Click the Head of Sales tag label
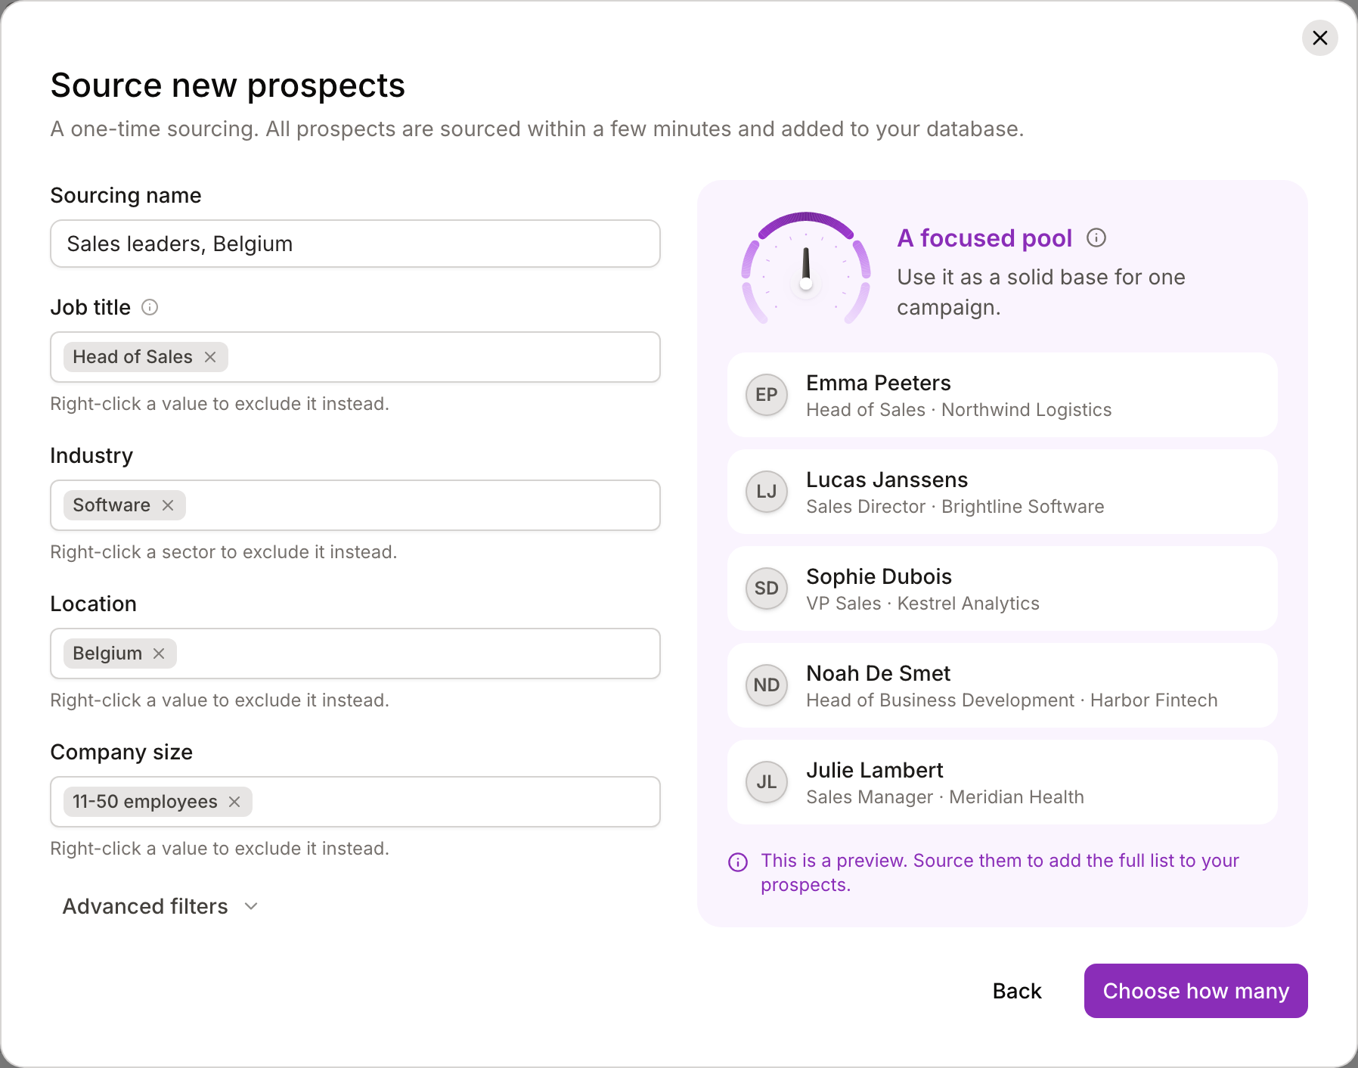Image resolution: width=1358 pixels, height=1068 pixels. (x=132, y=357)
